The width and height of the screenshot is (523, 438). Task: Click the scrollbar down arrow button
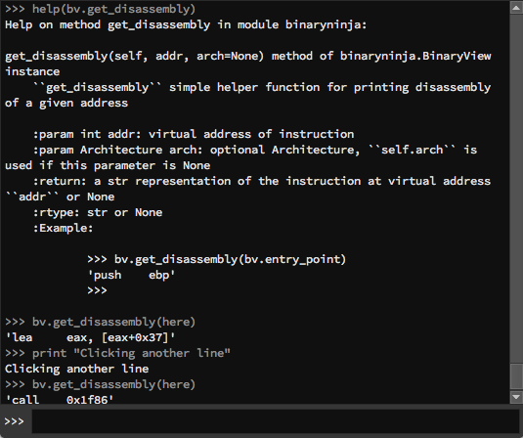tap(516, 397)
